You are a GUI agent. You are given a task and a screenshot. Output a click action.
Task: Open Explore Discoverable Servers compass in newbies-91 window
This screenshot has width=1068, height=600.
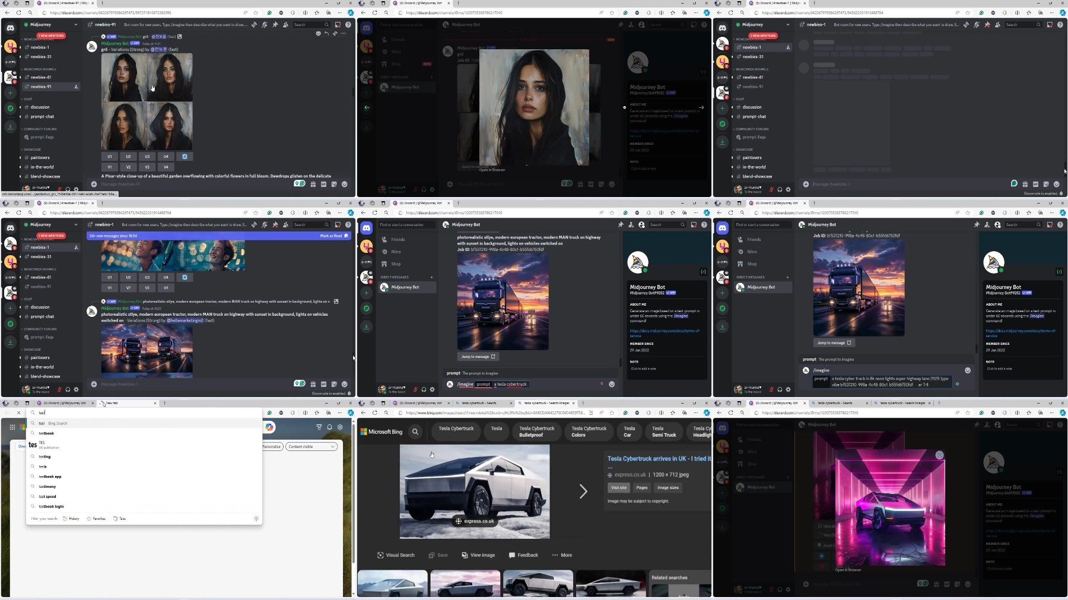point(10,108)
